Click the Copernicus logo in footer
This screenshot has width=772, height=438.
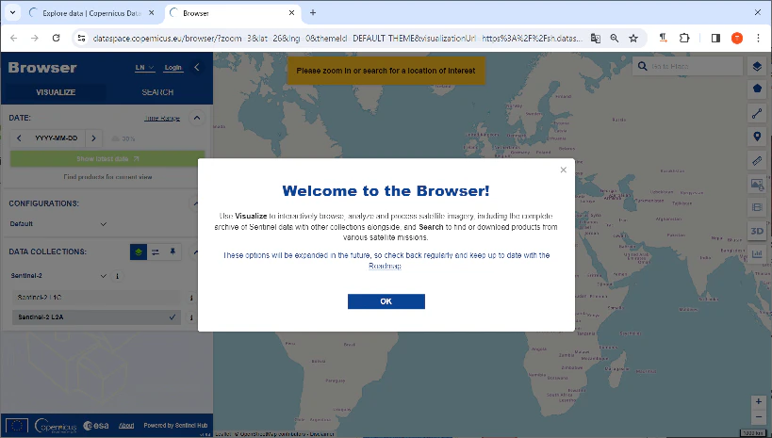[x=56, y=425]
